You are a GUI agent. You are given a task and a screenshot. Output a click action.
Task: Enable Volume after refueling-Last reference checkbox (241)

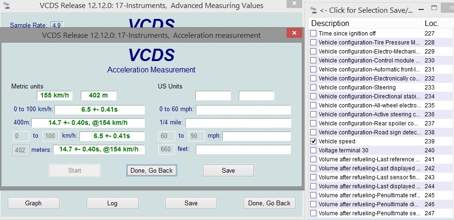[313, 159]
